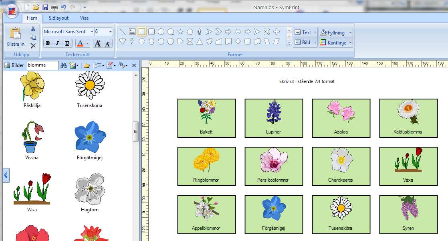Select the double-headed arrow shape
The width and height of the screenshot is (448, 241).
pyautogui.click(x=238, y=32)
